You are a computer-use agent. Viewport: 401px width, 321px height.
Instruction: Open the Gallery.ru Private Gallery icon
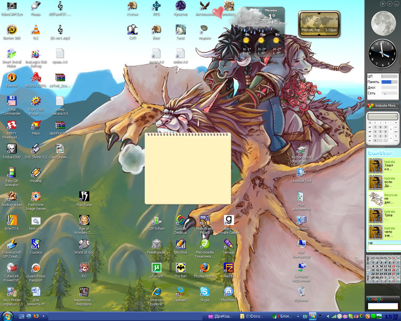229,225
